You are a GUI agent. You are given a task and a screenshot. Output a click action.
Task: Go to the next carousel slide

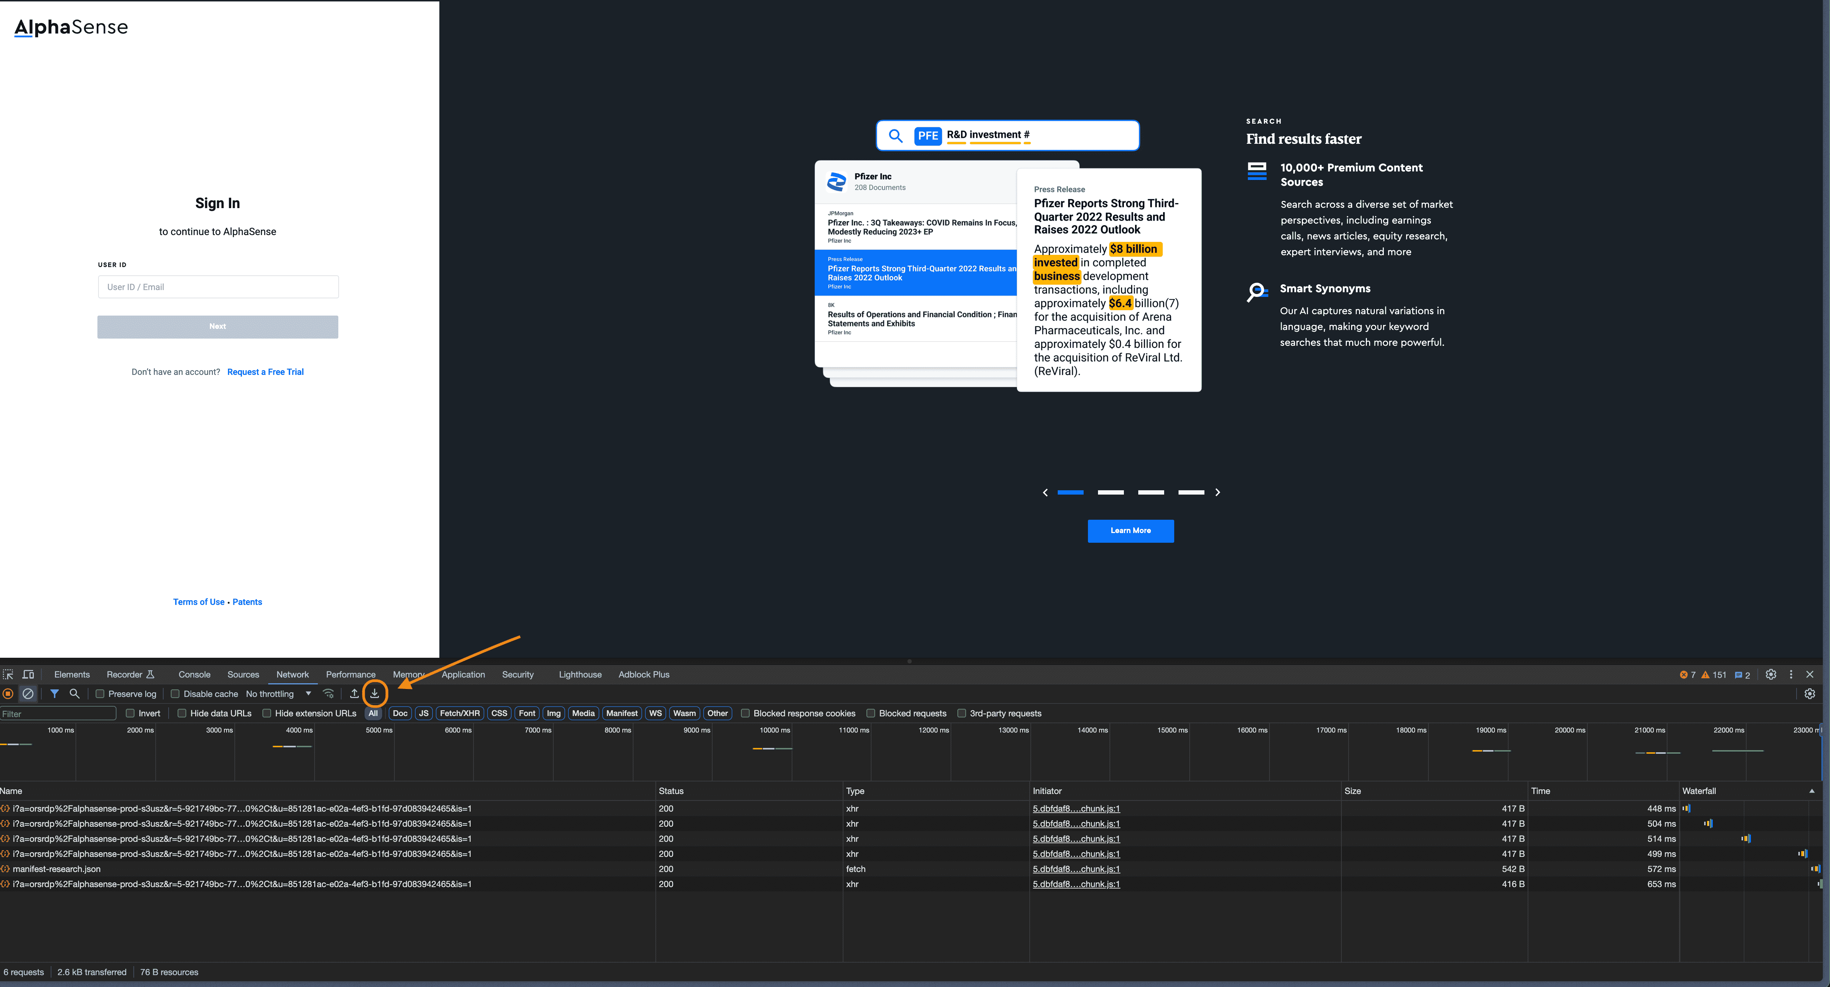pyautogui.click(x=1217, y=492)
